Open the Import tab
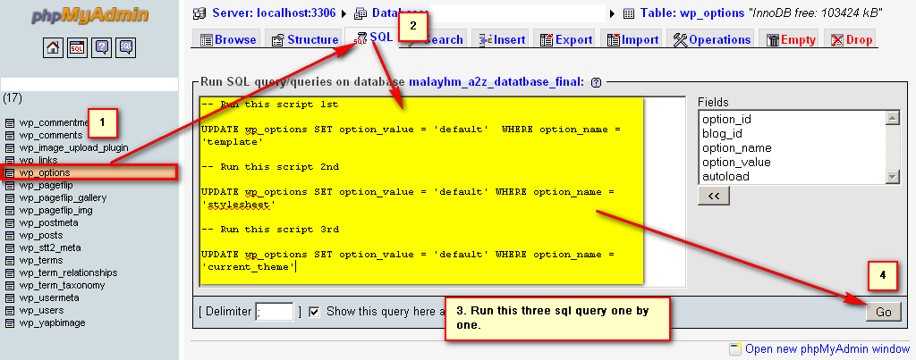916x360 pixels. (632, 39)
